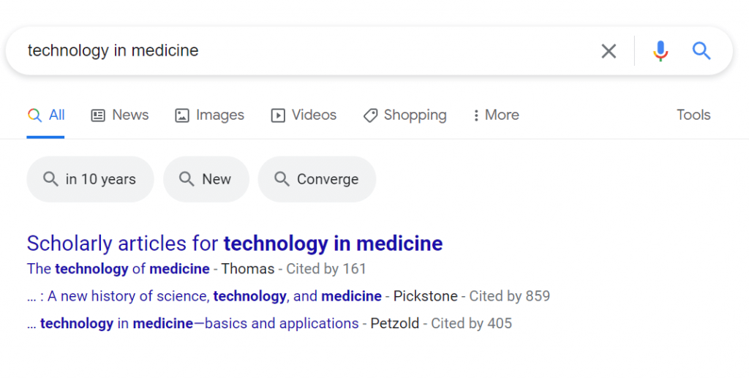Click the Images tab picture icon
The image size is (749, 378).
[x=182, y=116]
